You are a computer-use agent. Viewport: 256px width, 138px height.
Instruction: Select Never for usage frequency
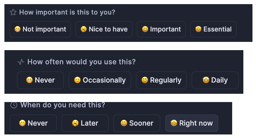[40, 80]
